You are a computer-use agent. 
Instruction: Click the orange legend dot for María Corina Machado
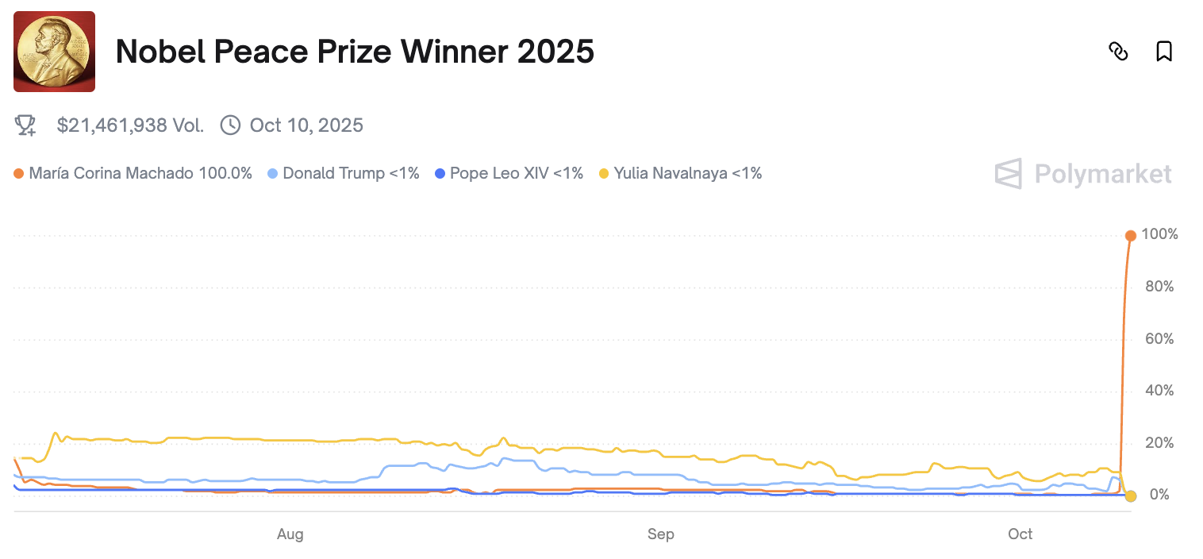pyautogui.click(x=17, y=173)
